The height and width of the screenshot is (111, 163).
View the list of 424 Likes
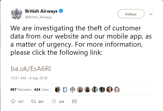(x=41, y=89)
